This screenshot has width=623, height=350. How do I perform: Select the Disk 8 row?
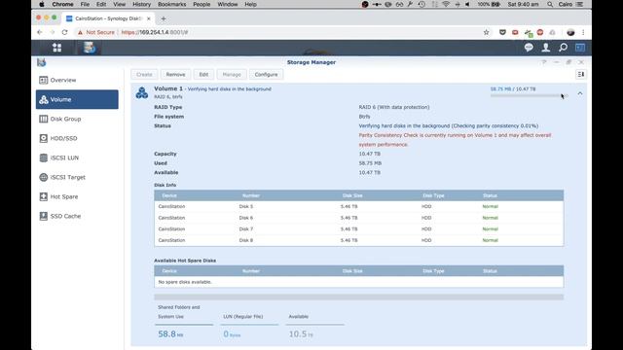point(359,240)
